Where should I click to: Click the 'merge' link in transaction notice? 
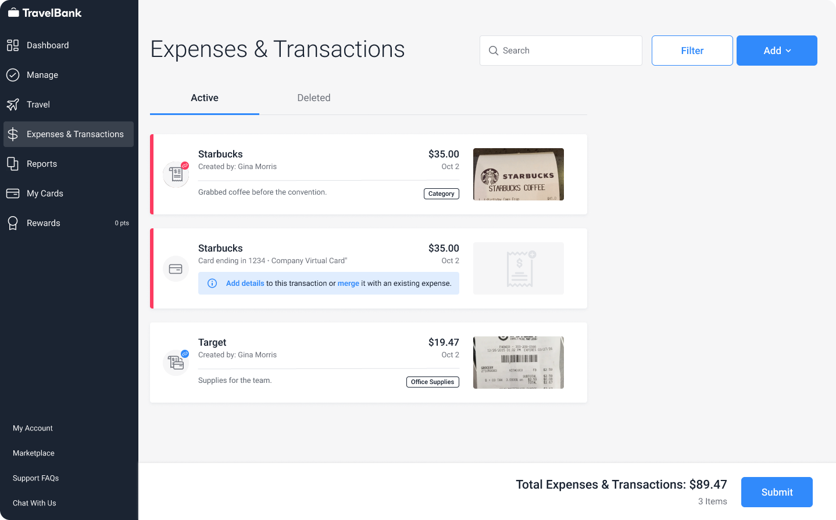click(348, 284)
